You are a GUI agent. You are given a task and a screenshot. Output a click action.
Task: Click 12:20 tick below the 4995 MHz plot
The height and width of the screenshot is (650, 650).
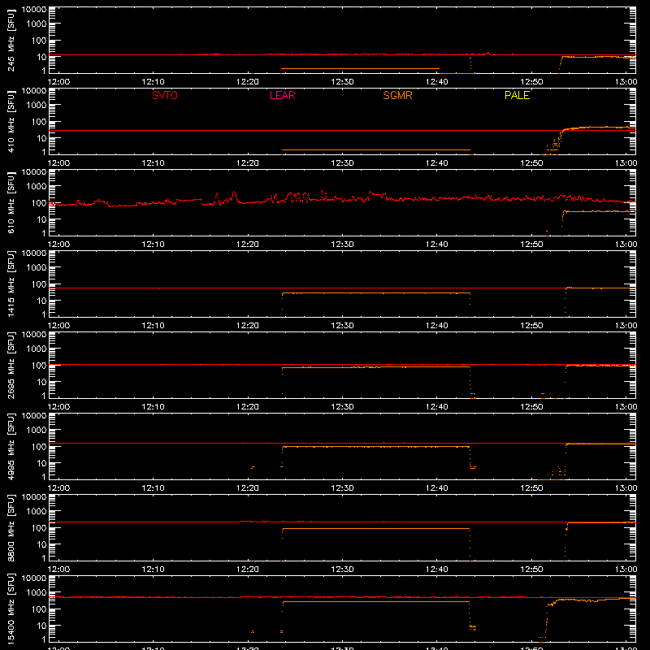pyautogui.click(x=248, y=488)
